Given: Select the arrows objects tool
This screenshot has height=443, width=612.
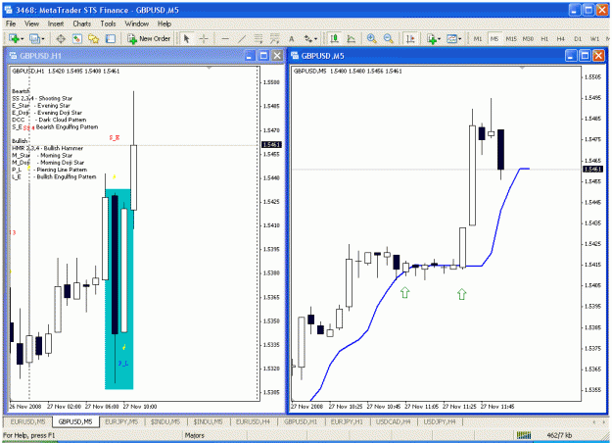Looking at the screenshot, I should point(308,38).
